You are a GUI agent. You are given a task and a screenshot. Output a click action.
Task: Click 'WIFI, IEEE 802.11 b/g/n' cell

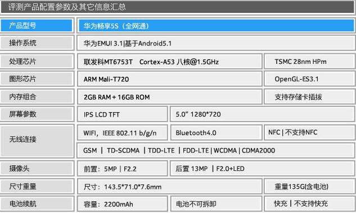click(123, 133)
